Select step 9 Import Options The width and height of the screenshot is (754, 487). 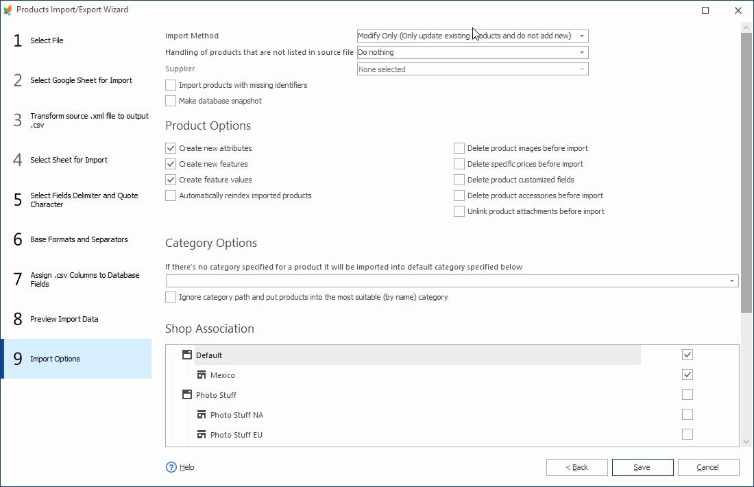(x=77, y=359)
